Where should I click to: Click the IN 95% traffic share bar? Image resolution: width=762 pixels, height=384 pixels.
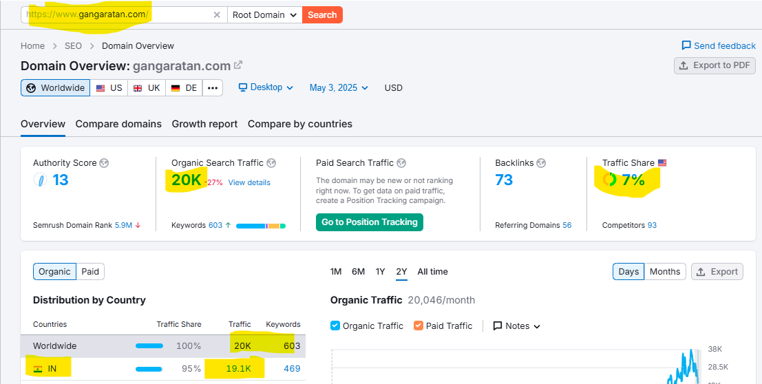tap(149, 369)
